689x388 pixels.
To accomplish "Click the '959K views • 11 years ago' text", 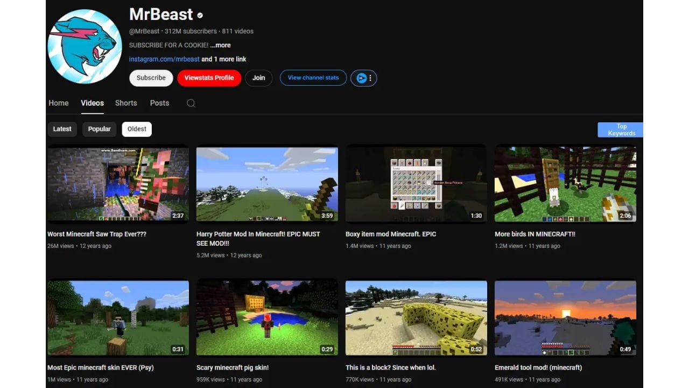I will [229, 380].
